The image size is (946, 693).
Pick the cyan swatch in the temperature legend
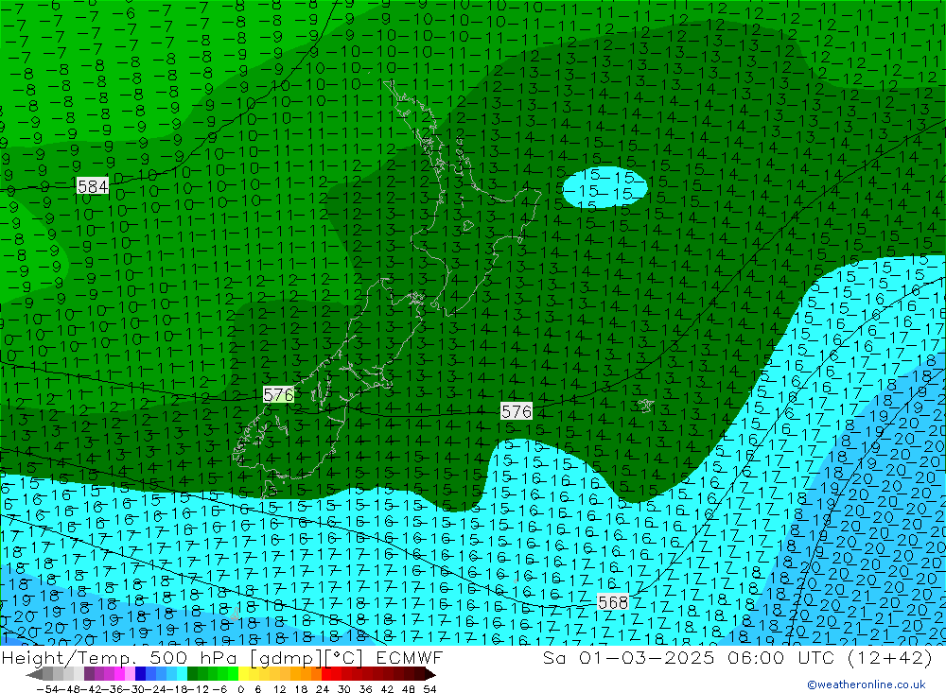tap(183, 675)
